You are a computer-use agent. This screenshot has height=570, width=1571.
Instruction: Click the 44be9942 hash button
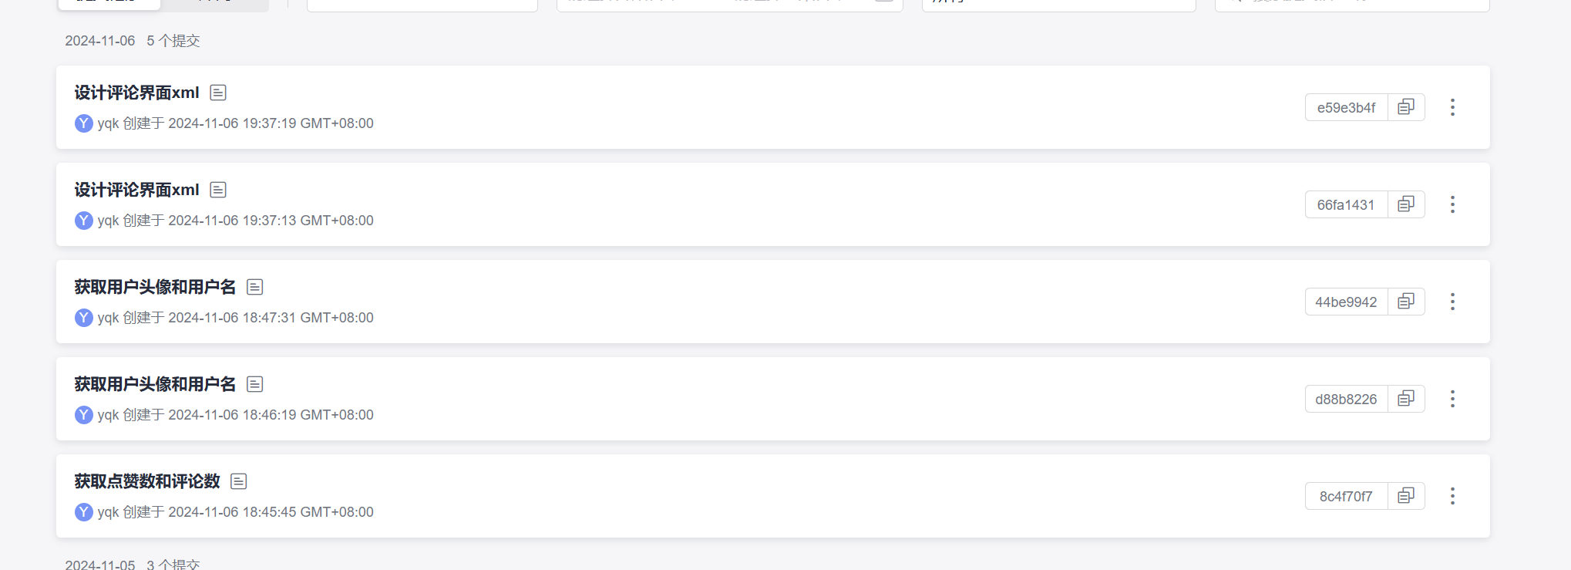pyautogui.click(x=1346, y=302)
